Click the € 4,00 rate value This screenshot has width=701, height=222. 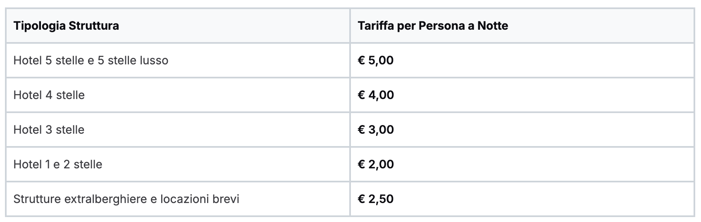coord(376,95)
